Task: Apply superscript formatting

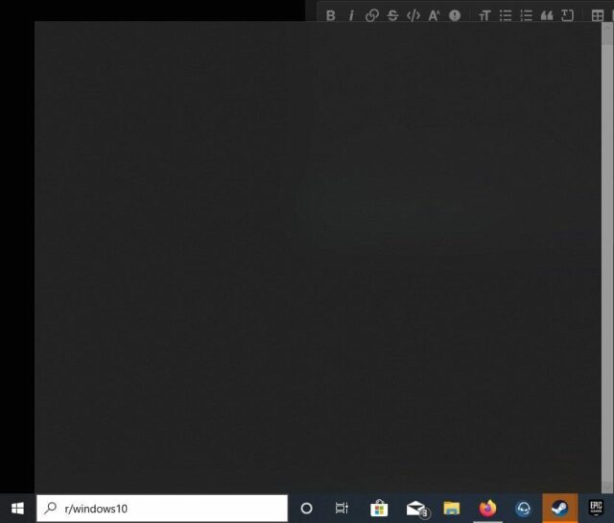Action: click(x=434, y=15)
